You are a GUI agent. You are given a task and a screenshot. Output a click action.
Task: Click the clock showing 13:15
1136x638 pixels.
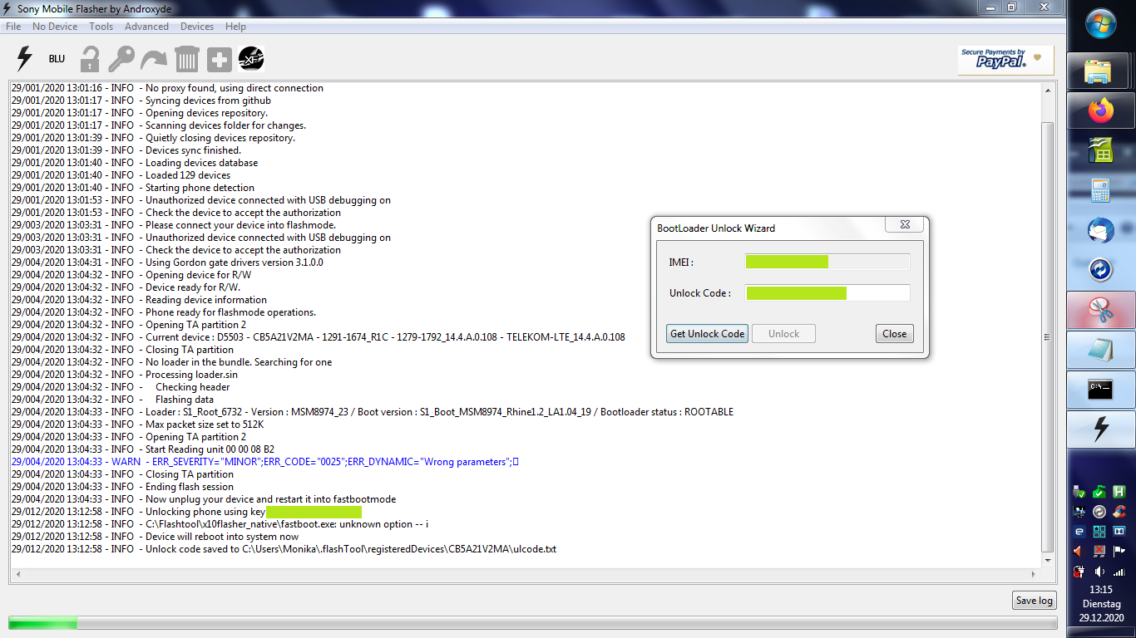point(1101,590)
